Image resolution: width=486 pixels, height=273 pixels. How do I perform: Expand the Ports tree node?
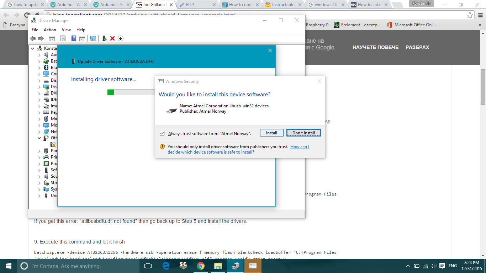(x=39, y=151)
